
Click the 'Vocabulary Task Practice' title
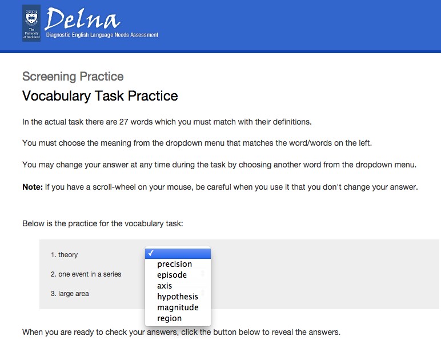point(100,95)
